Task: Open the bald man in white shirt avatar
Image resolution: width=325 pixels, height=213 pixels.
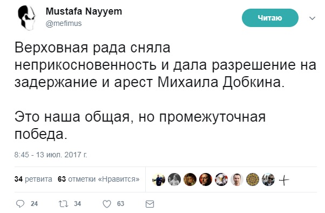Action: (237, 179)
